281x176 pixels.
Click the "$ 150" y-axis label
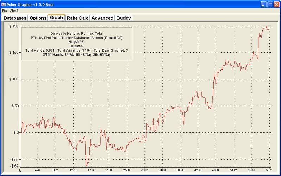coord(14,53)
